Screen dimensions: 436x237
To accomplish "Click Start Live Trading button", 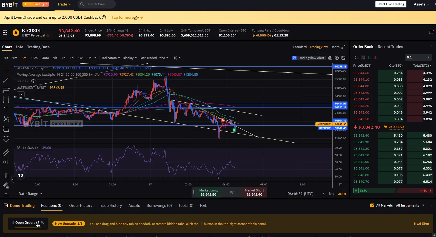I will (x=391, y=4).
